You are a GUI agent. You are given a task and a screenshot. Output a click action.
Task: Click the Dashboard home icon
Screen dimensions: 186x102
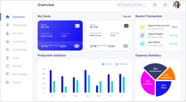click(8, 17)
